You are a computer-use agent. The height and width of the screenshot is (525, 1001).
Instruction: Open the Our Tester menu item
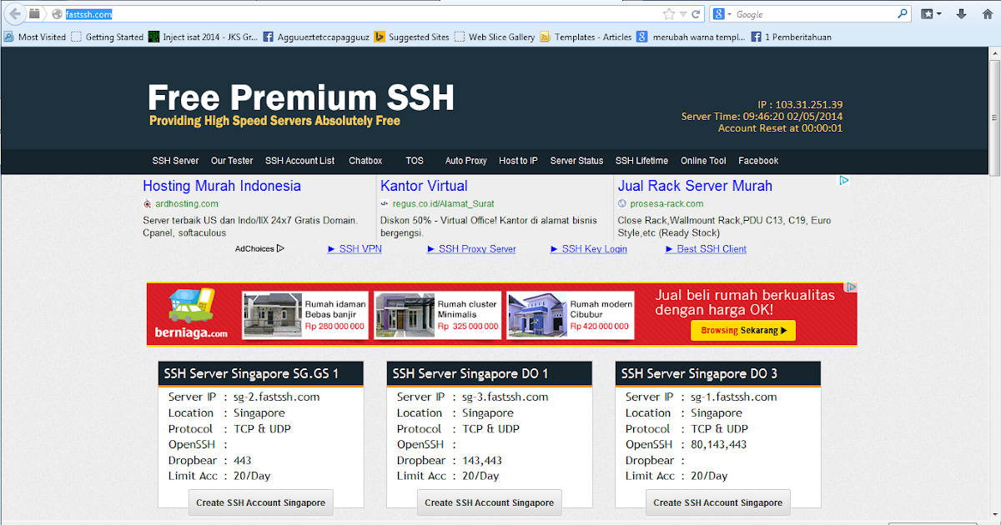pos(232,161)
